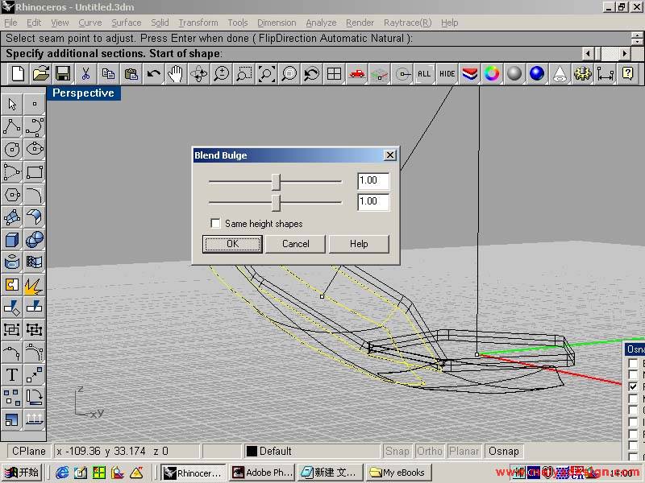Screen dimensions: 645x483
Task: Click Cancel in Blend Bulge dialog
Action: coord(295,244)
